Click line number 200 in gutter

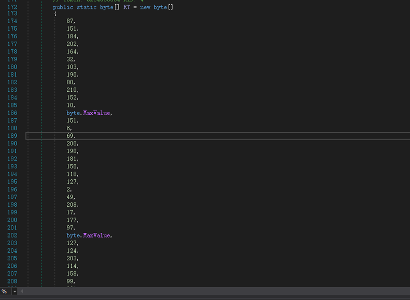(x=12, y=220)
